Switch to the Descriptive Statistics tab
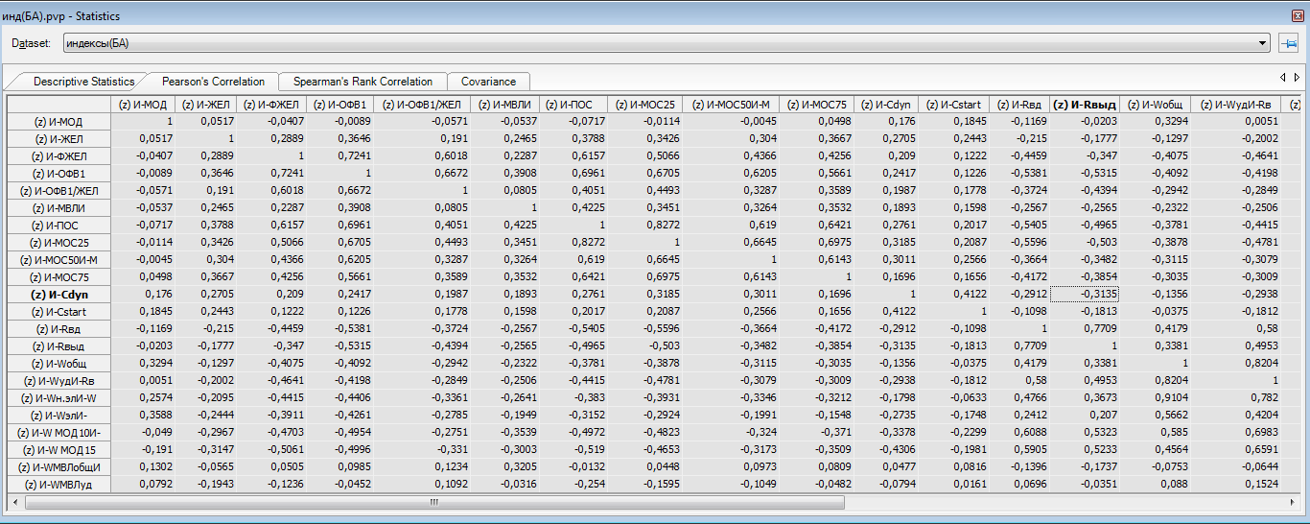The image size is (1310, 524). coord(83,82)
